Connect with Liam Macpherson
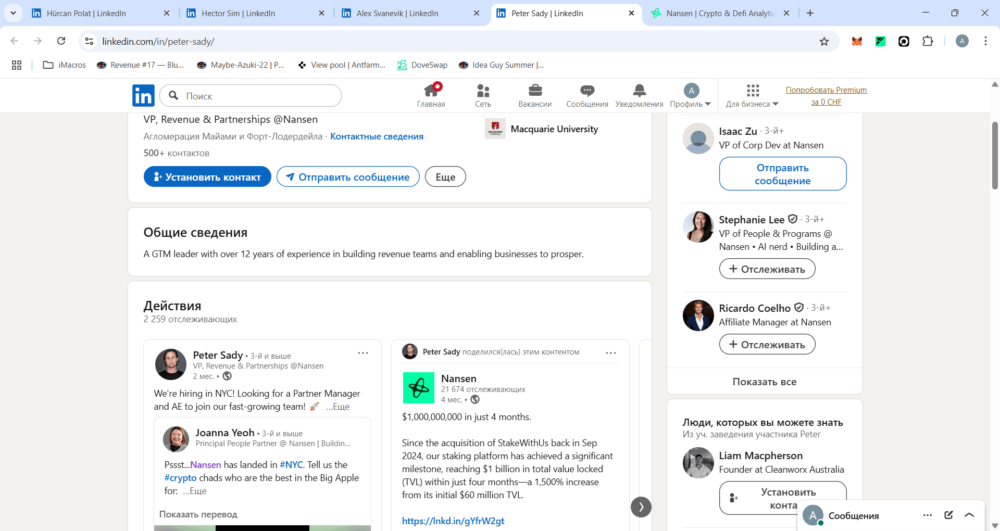 point(783,498)
